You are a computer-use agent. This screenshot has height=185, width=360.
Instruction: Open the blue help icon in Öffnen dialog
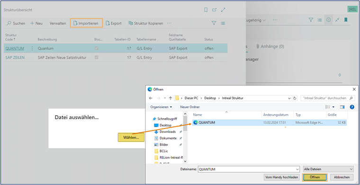pyautogui.click(x=352, y=107)
